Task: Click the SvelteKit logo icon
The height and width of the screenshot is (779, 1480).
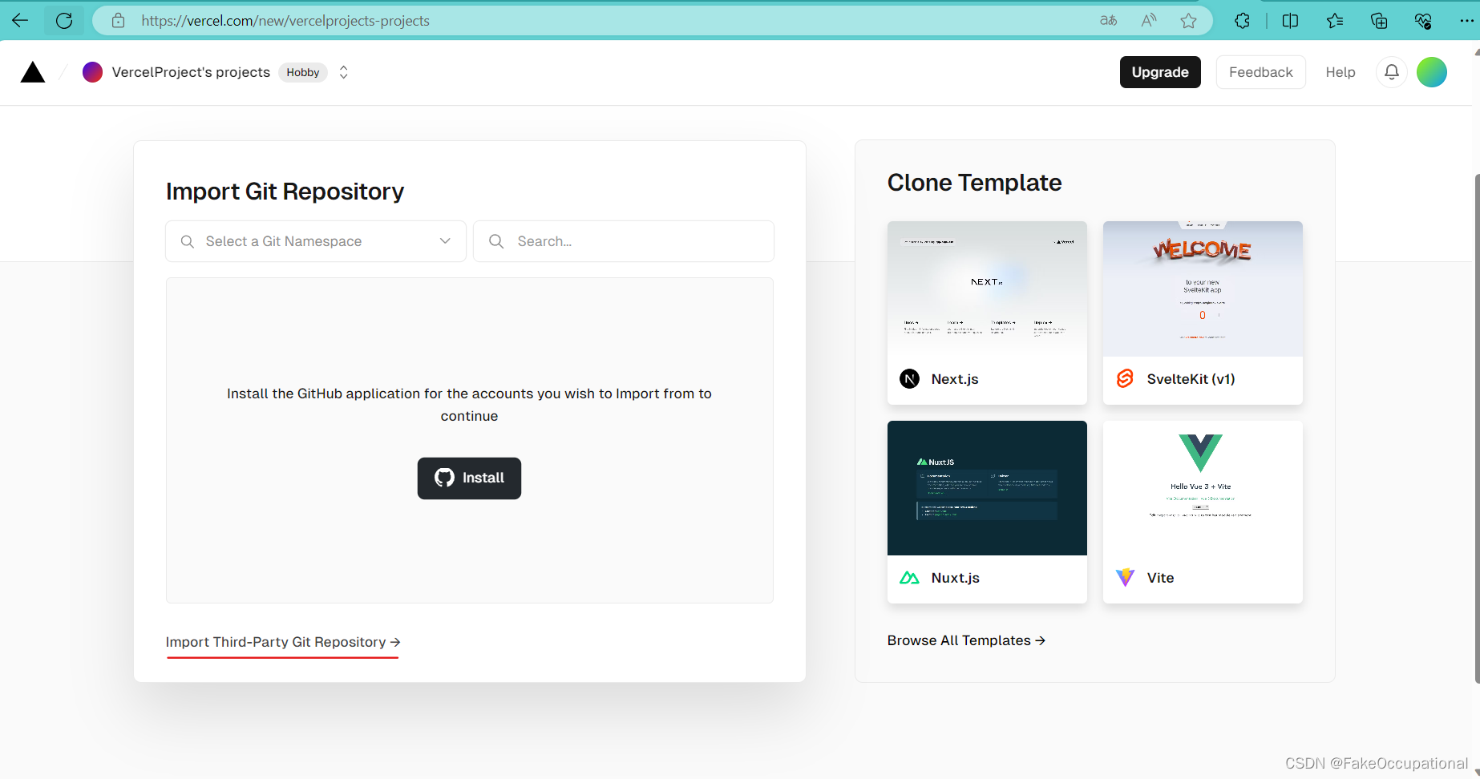Action: click(1125, 378)
